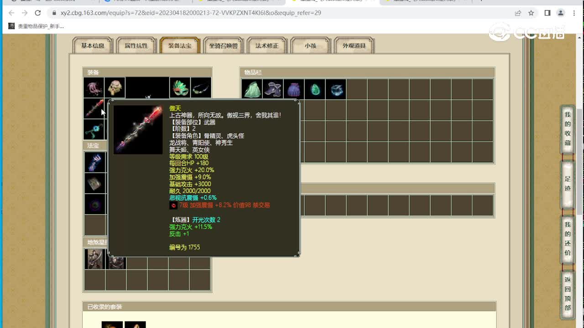
Task: Click the 已收录的套装 section header
Action: 289,307
